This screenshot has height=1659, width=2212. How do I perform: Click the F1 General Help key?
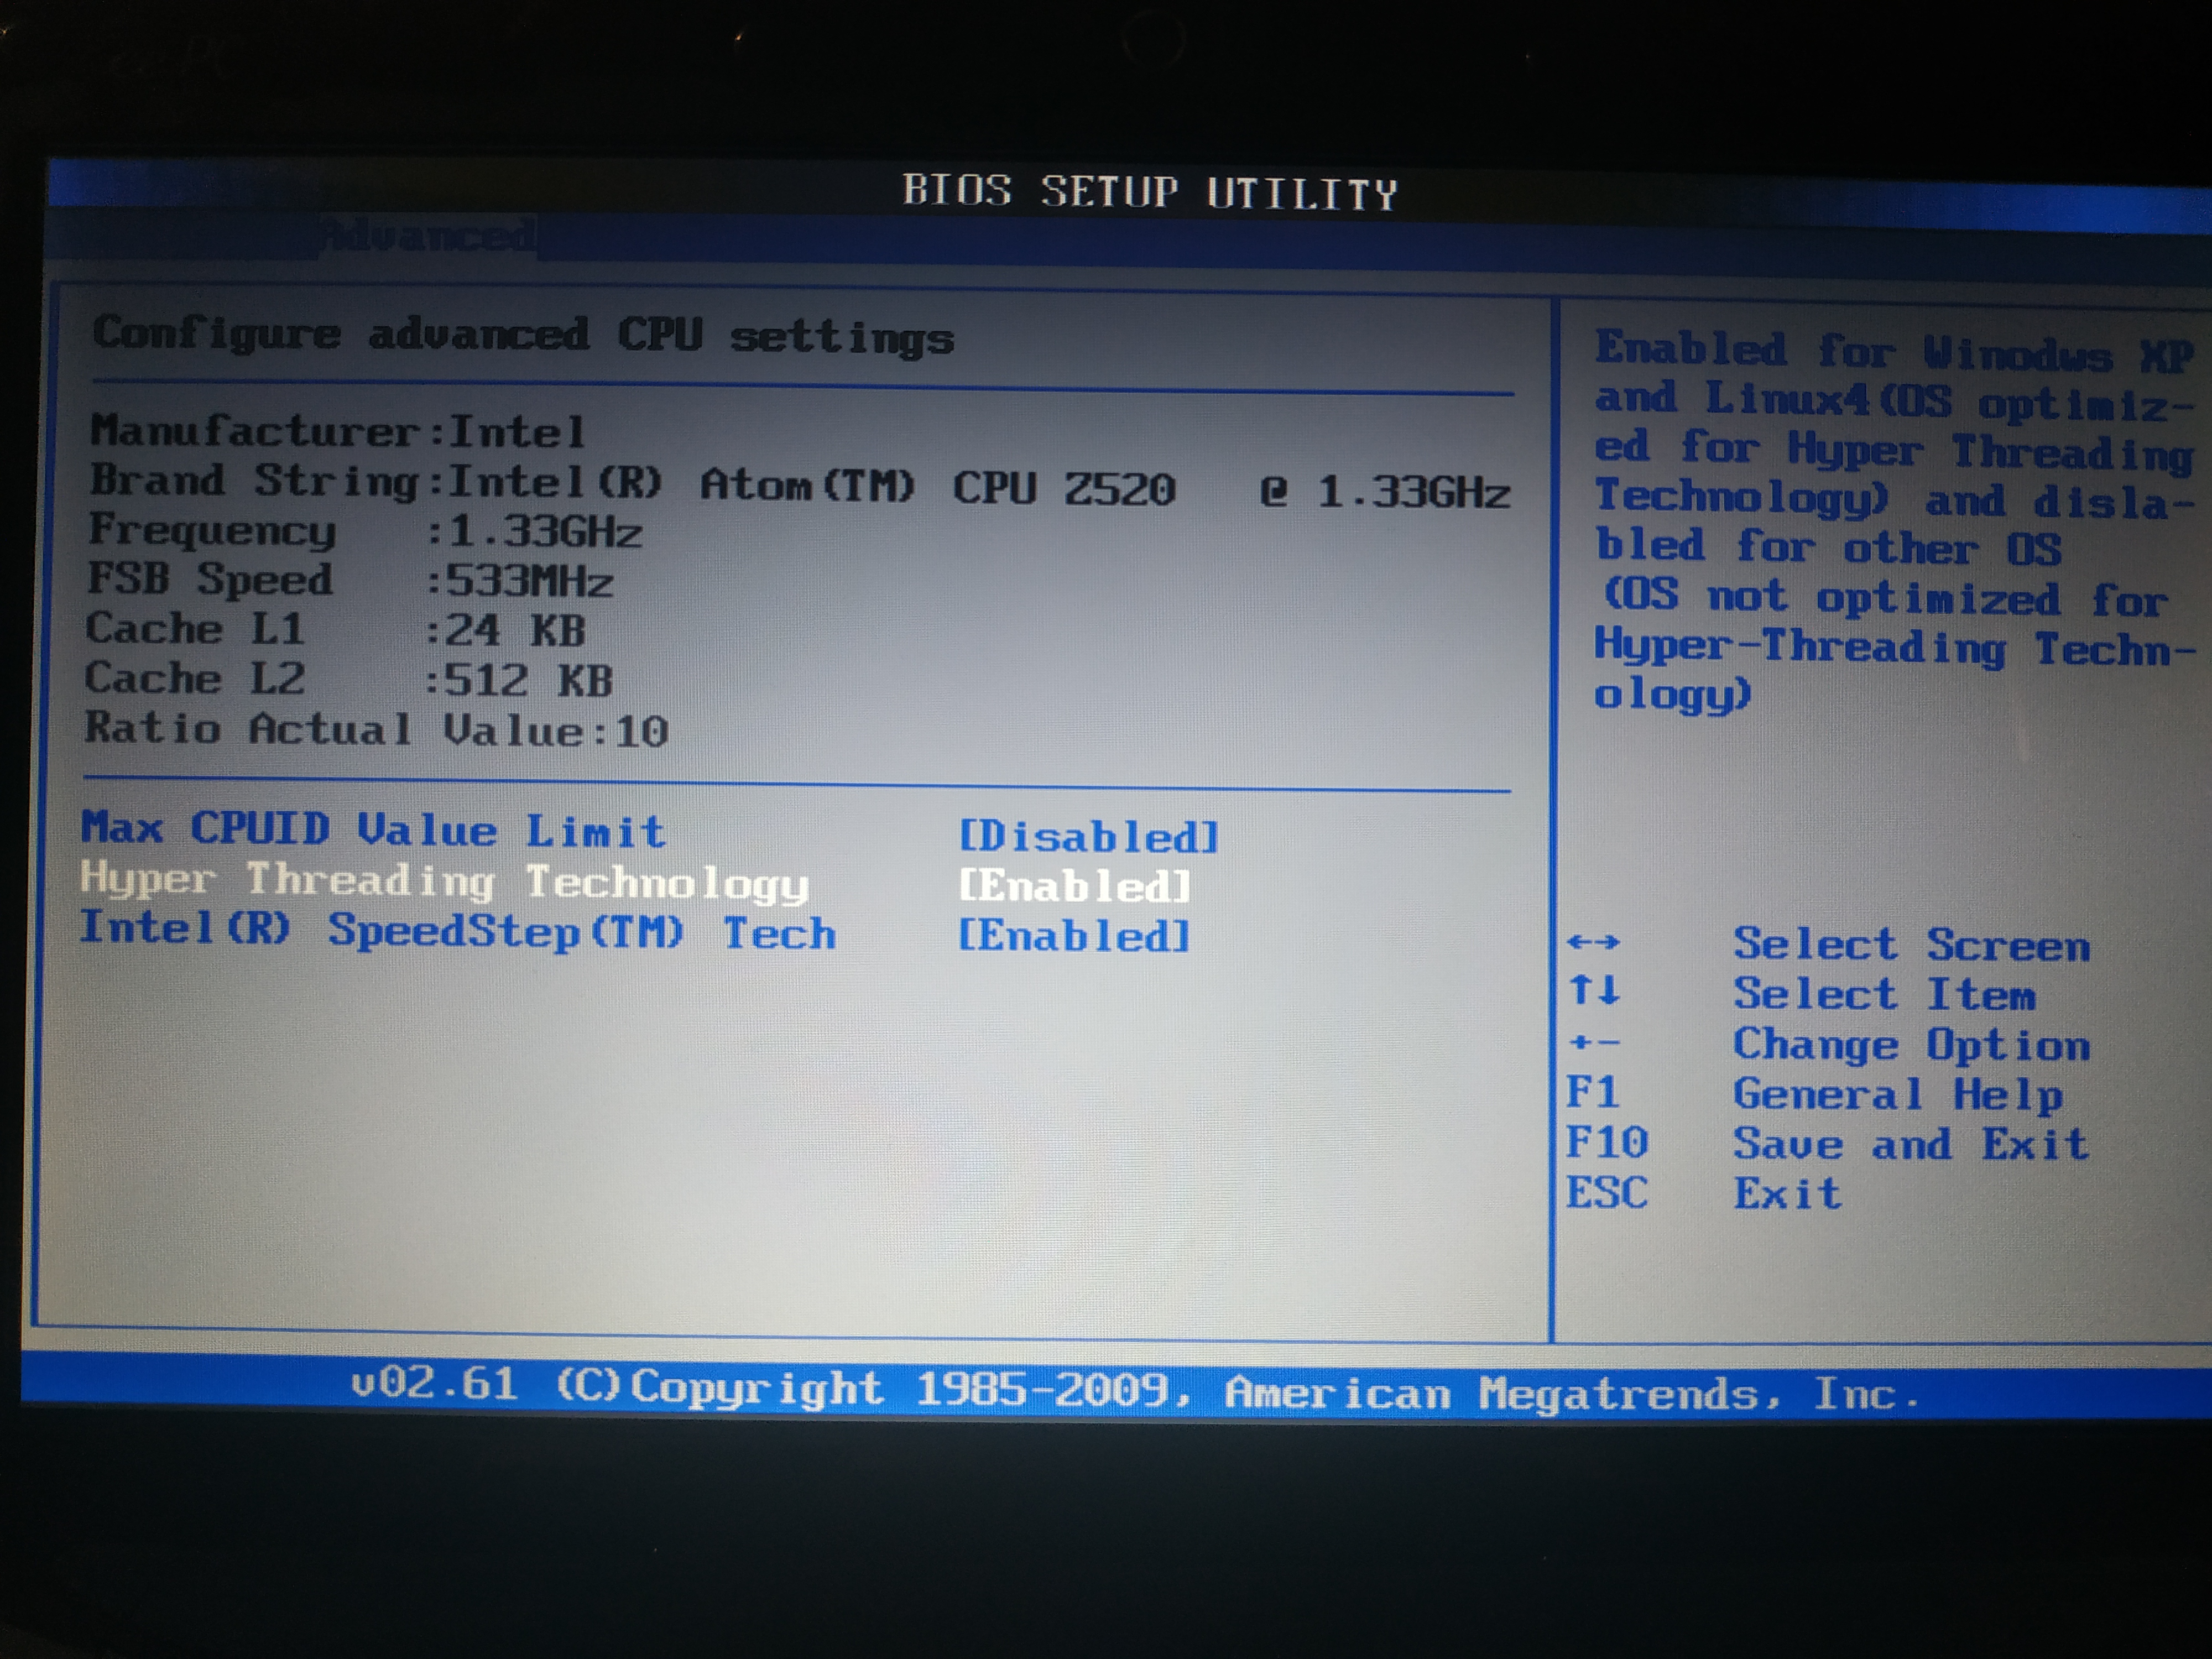(1592, 1092)
